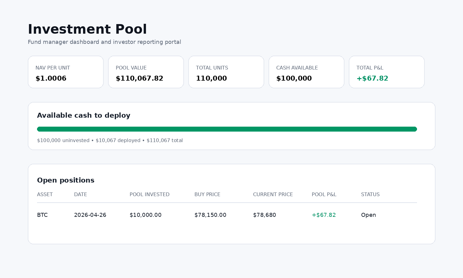Click the $1.0006 NAV value
This screenshot has height=278, width=463.
[x=51, y=78]
